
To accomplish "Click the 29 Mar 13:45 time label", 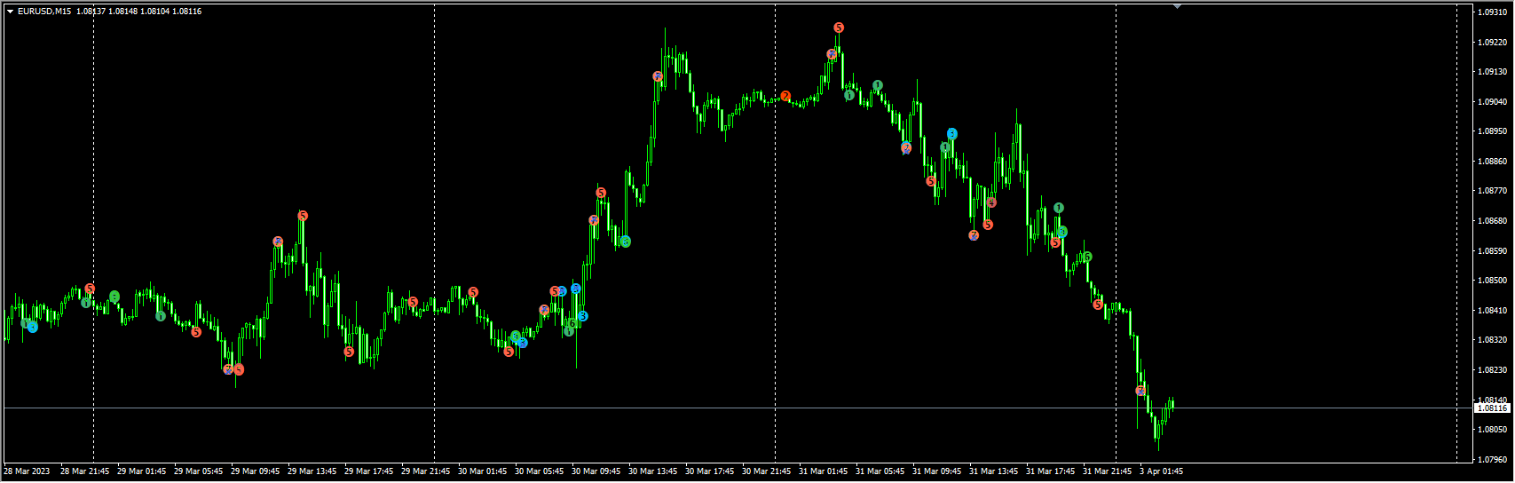I will [x=312, y=471].
